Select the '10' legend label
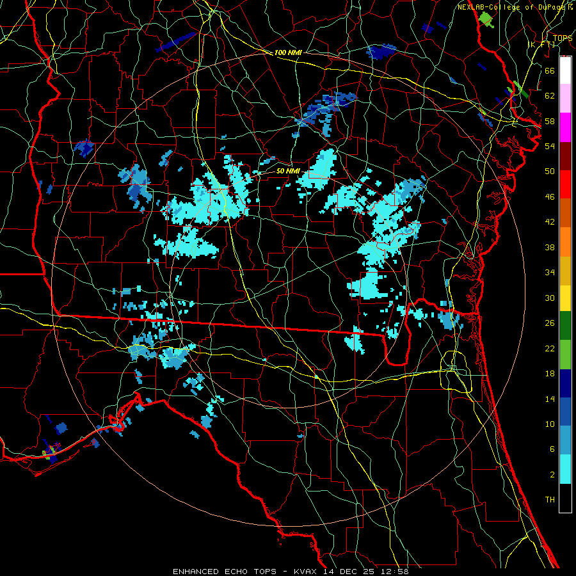The width and height of the screenshot is (576, 576). pos(550,424)
